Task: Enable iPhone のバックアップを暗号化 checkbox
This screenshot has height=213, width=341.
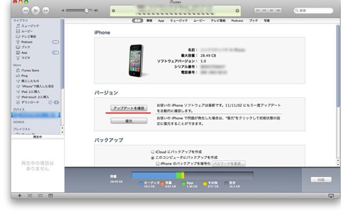Action: pos(158,163)
